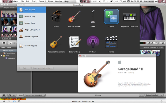Click the Quit button
The image size is (166, 103).
point(25,68)
